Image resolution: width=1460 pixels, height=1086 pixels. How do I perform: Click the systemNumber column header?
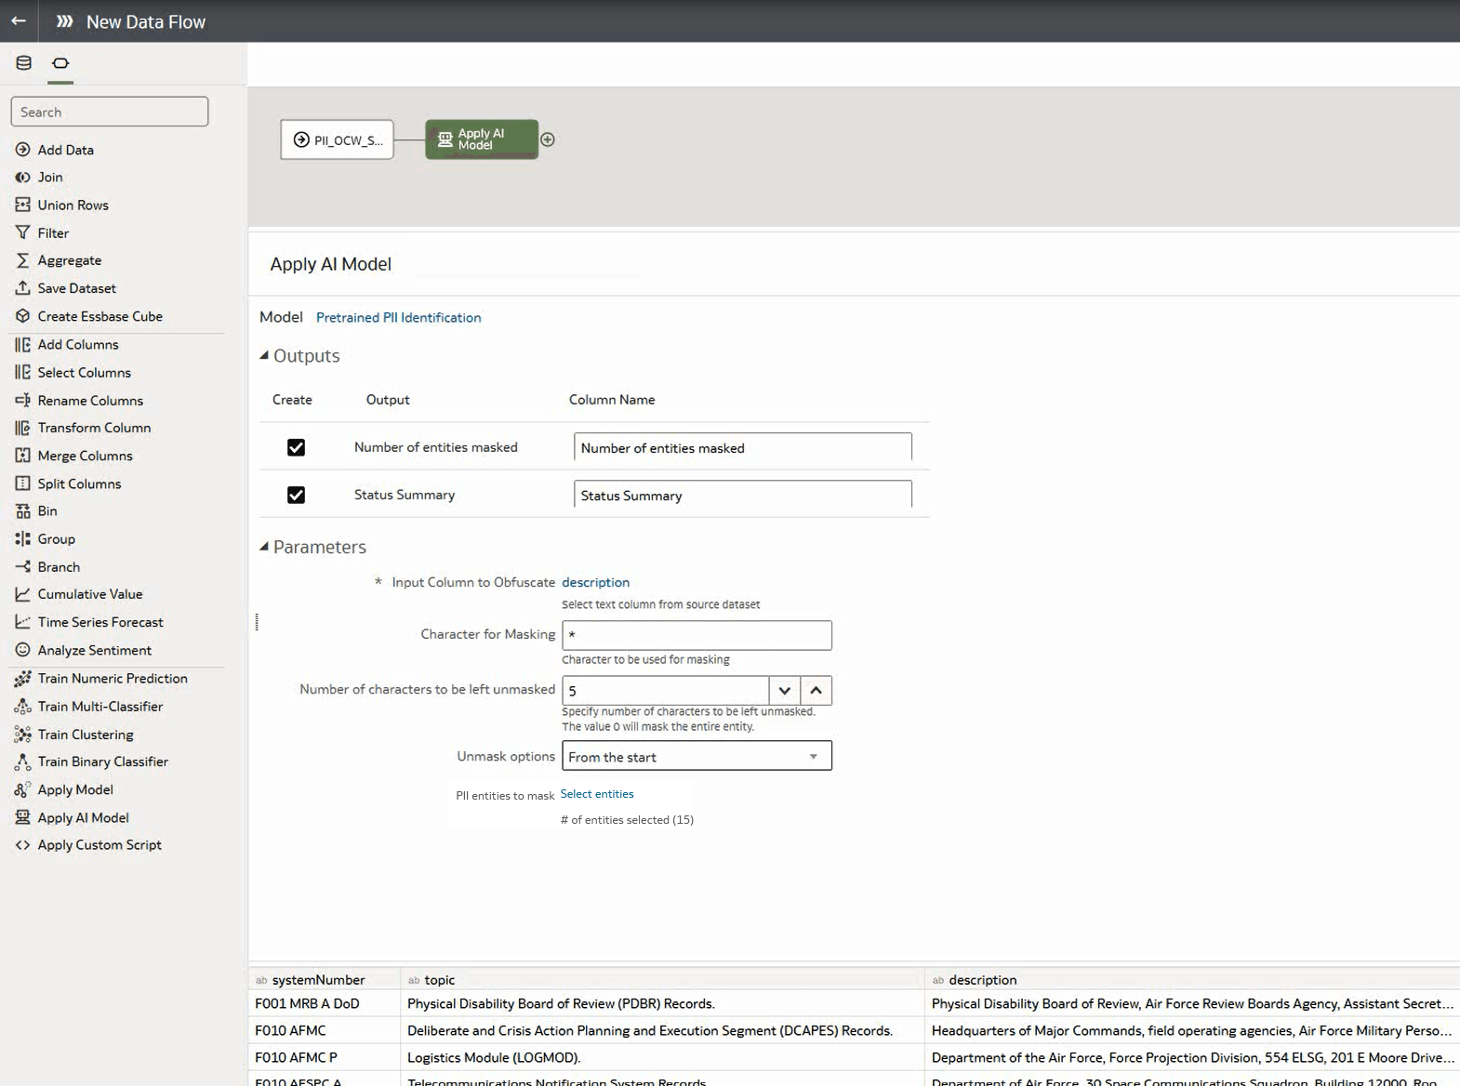(x=324, y=979)
